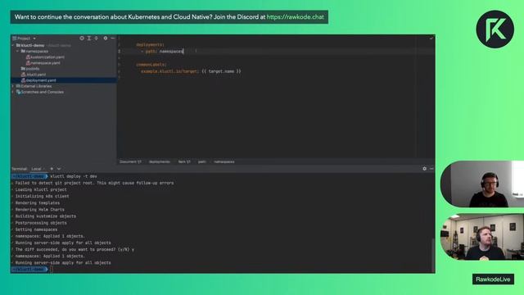Click 'Document 1/1' breadcrumb

tap(130, 162)
